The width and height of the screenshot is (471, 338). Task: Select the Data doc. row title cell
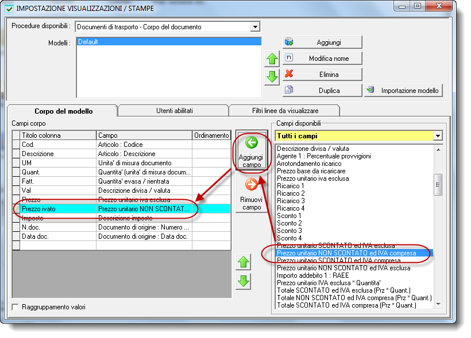coord(58,236)
